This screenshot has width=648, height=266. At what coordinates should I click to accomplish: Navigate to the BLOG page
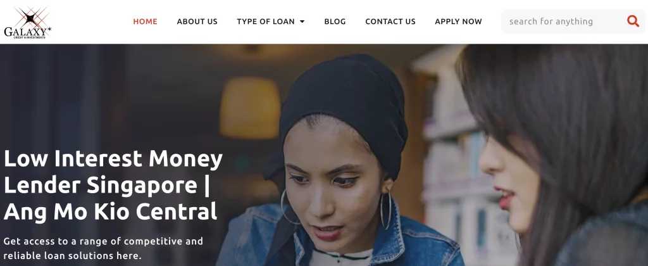335,22
